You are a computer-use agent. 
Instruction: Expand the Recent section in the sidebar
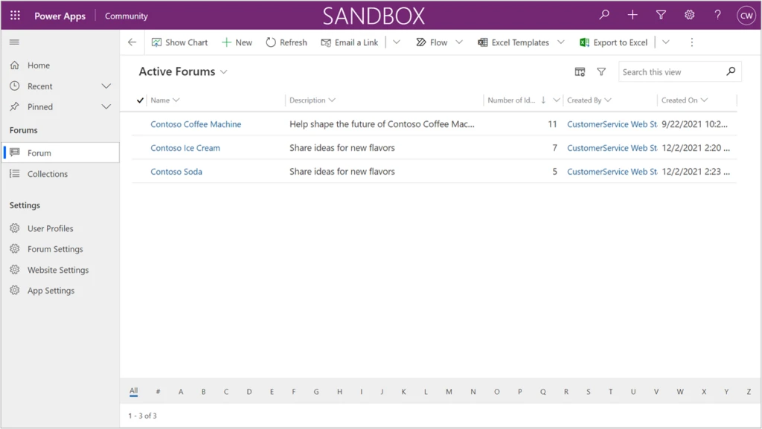point(106,86)
